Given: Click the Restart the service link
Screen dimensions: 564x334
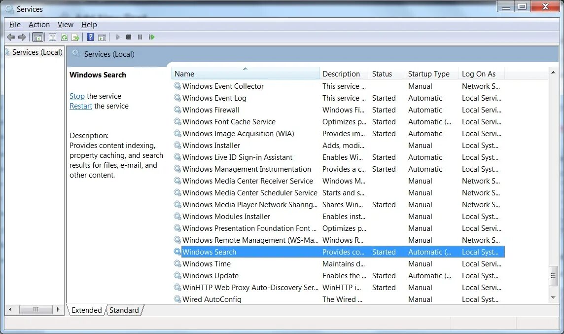Looking at the screenshot, I should click(81, 106).
